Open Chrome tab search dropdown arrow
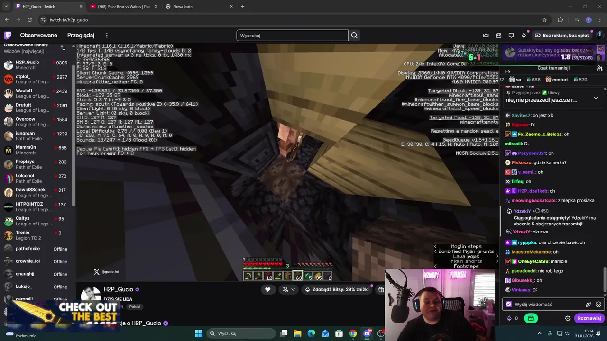The width and height of the screenshot is (607, 341). (x=7, y=7)
